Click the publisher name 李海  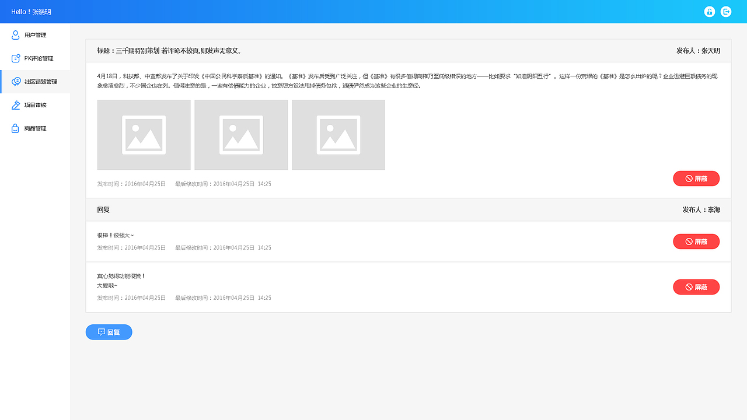(x=714, y=209)
